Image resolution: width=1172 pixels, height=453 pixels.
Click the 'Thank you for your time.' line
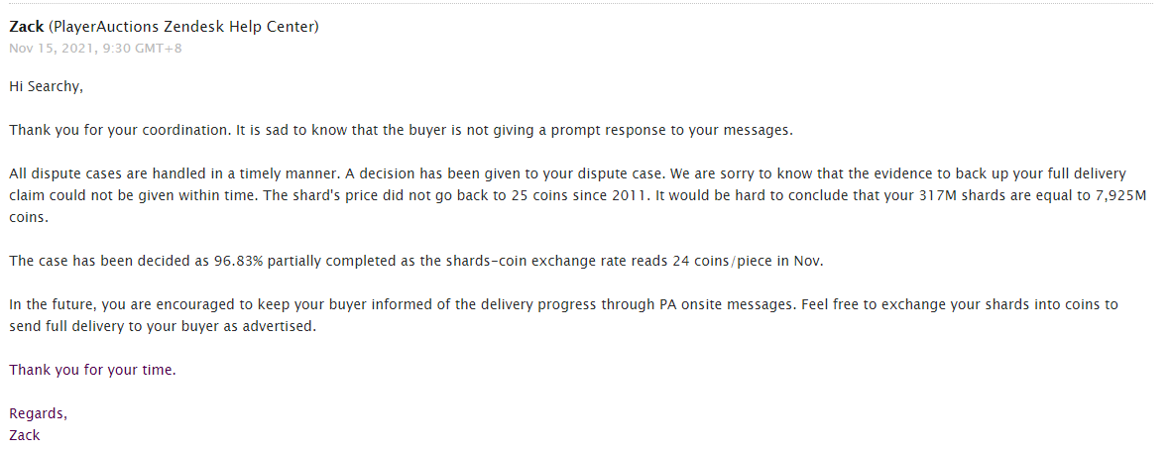92,370
